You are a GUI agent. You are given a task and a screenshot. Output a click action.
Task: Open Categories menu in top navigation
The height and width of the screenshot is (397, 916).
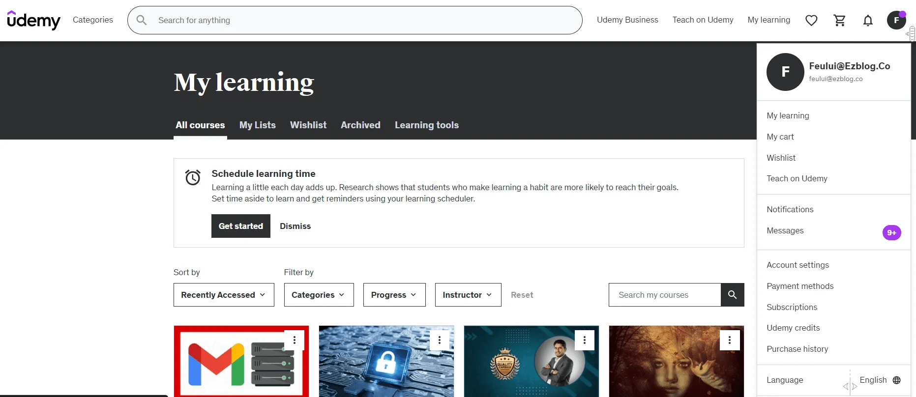coord(93,20)
